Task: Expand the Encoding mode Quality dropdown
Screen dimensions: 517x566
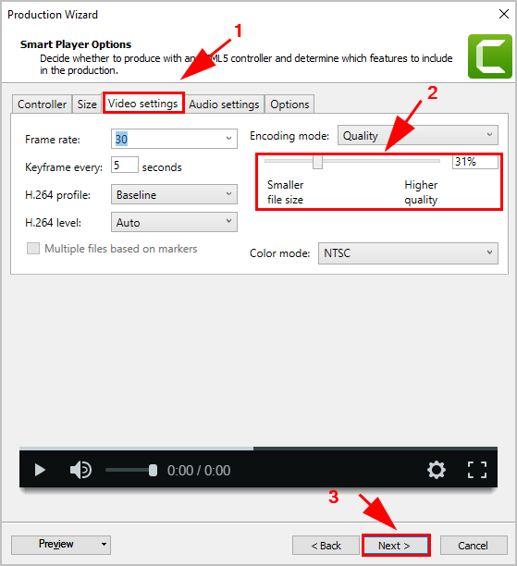Action: [418, 135]
